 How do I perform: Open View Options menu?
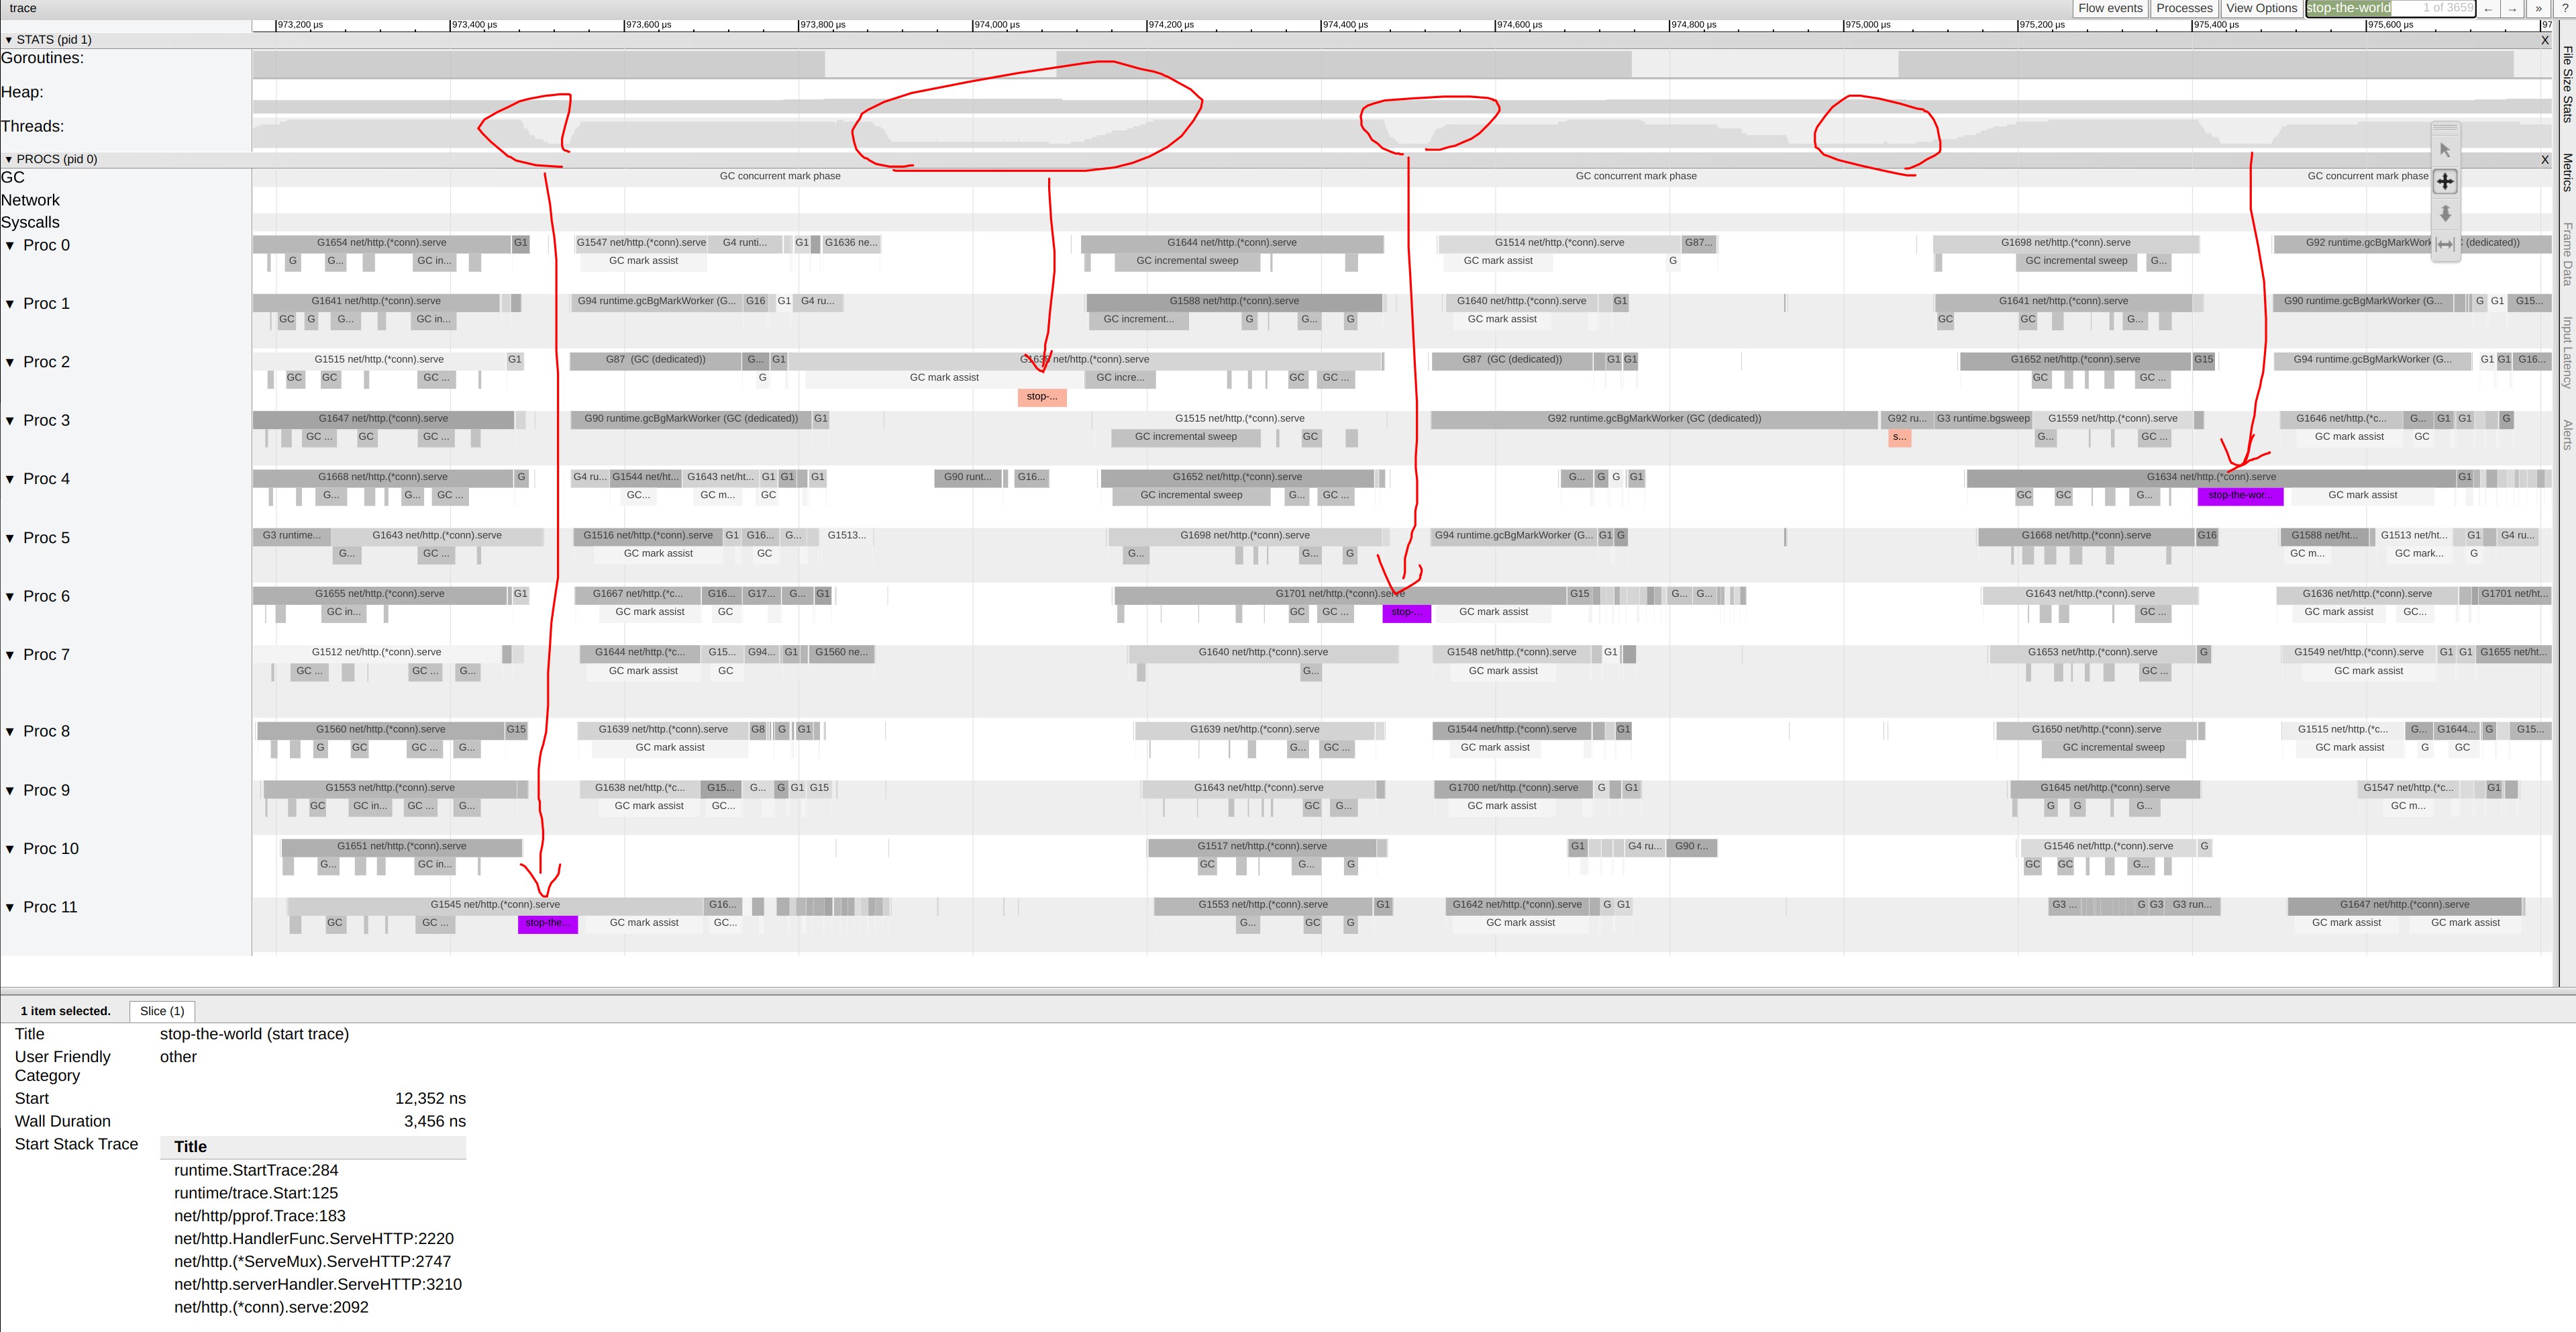pos(2261,8)
